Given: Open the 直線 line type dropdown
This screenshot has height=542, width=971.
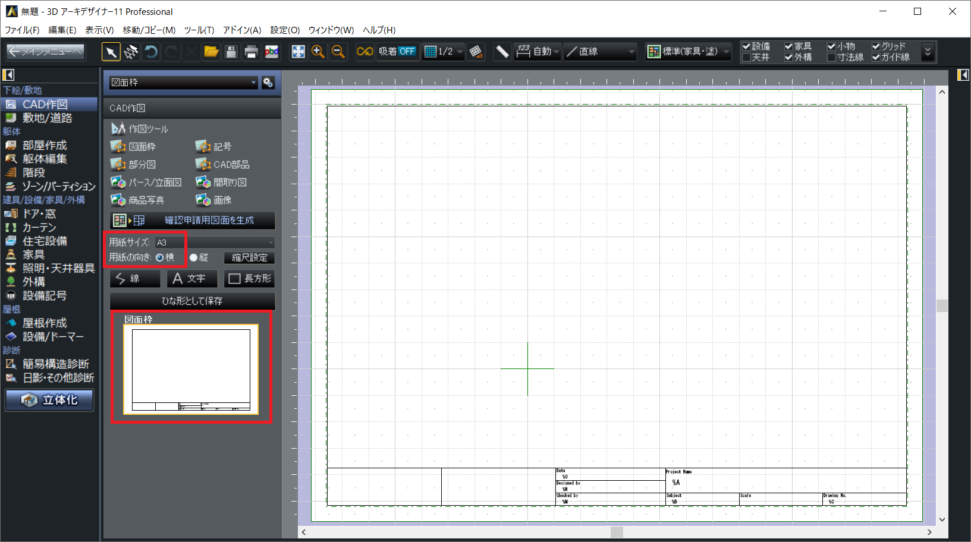Looking at the screenshot, I should click(600, 52).
